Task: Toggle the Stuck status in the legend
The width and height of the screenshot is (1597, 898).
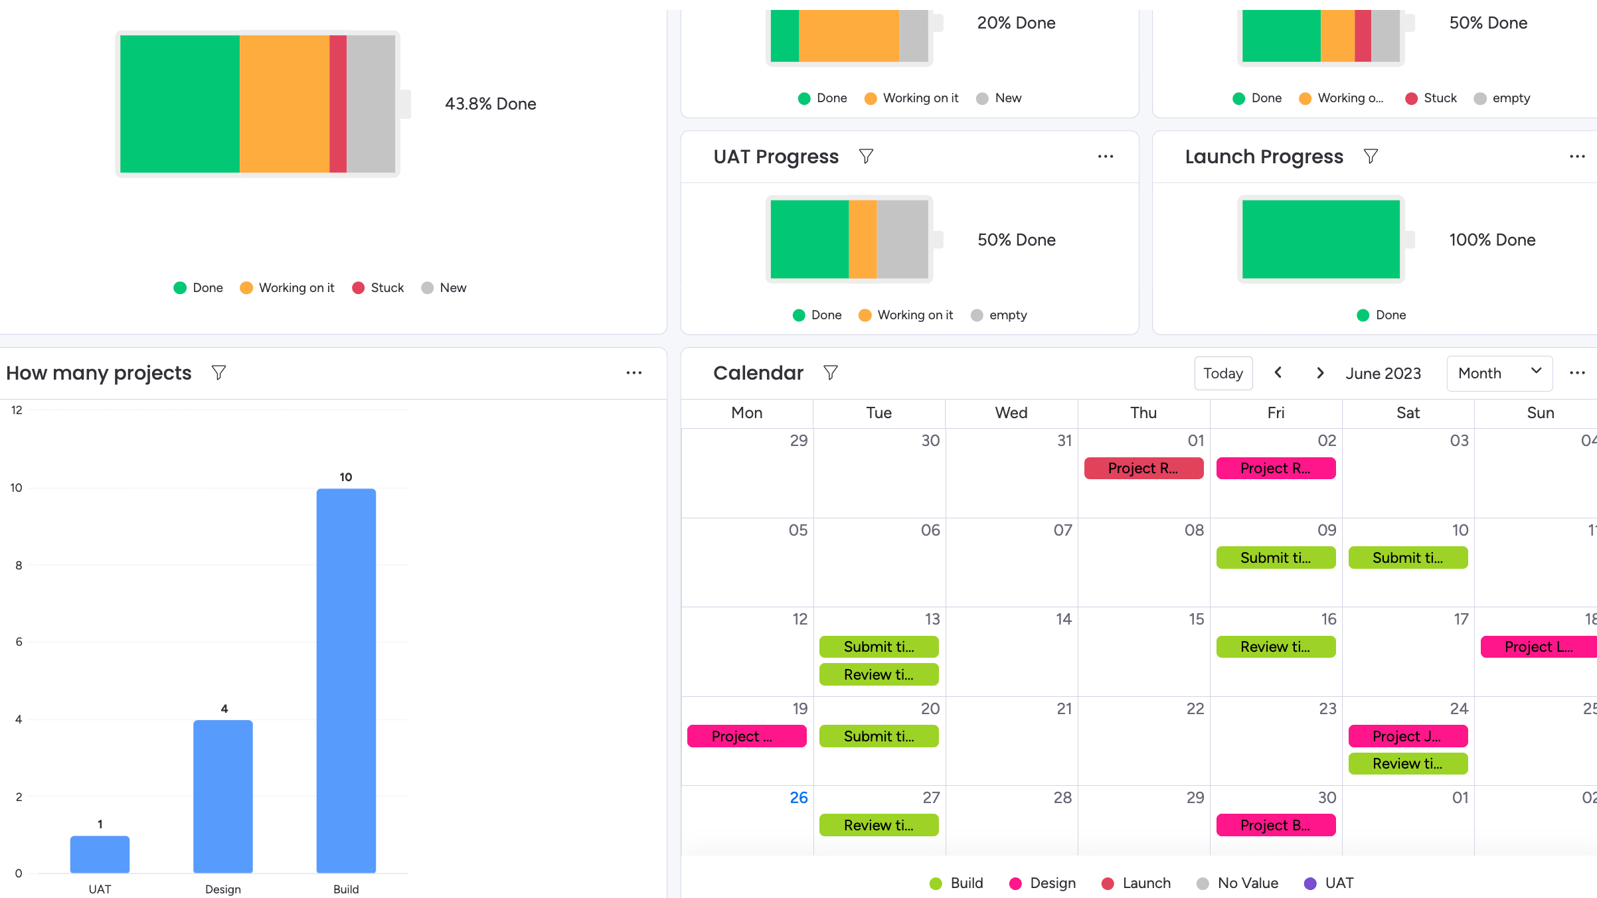Action: [377, 287]
